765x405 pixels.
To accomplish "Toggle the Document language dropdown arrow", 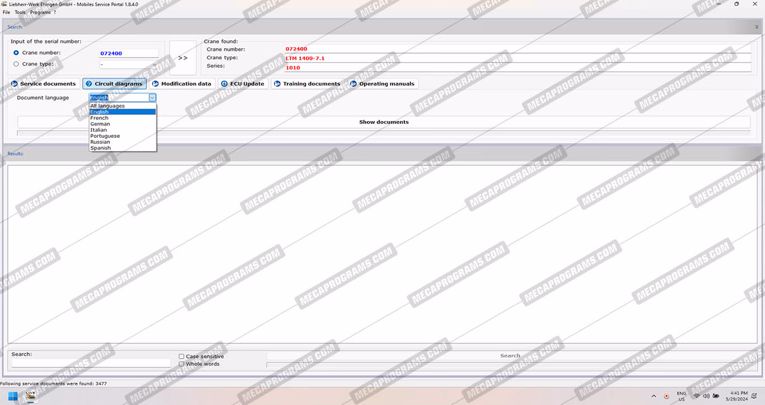I will tap(152, 97).
